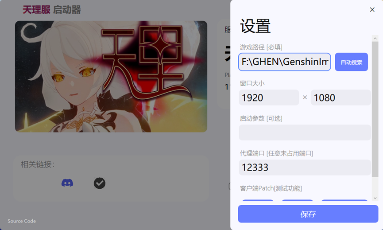Click the rightmost partially visible Patch button
This screenshot has width=383, height=230.
(x=344, y=200)
